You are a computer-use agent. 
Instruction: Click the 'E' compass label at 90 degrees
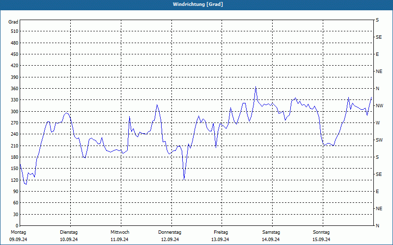[377, 191]
